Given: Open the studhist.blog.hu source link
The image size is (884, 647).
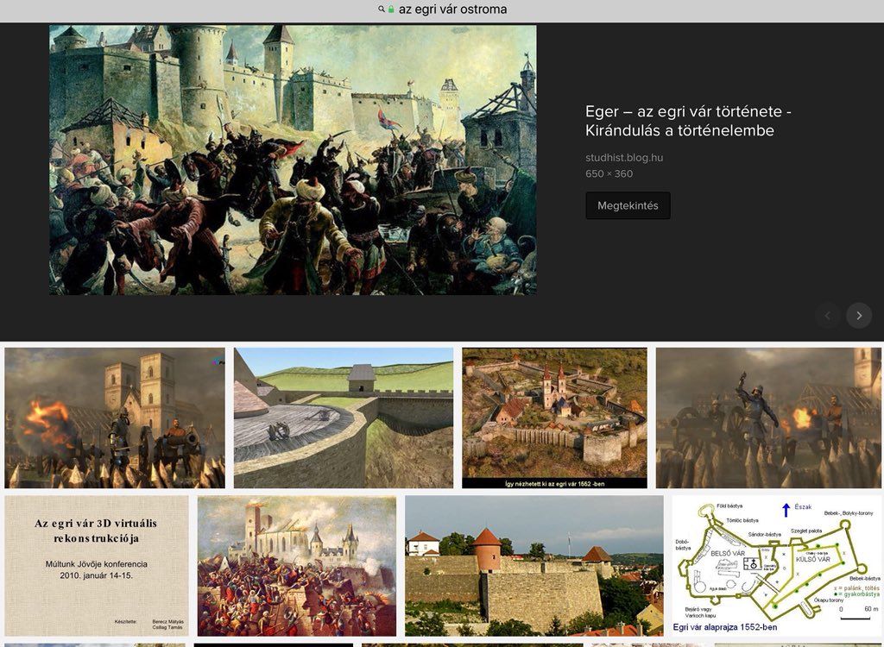Looking at the screenshot, I should [624, 158].
